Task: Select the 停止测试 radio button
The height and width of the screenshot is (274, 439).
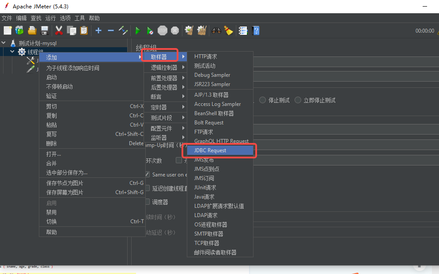Action: click(x=262, y=100)
